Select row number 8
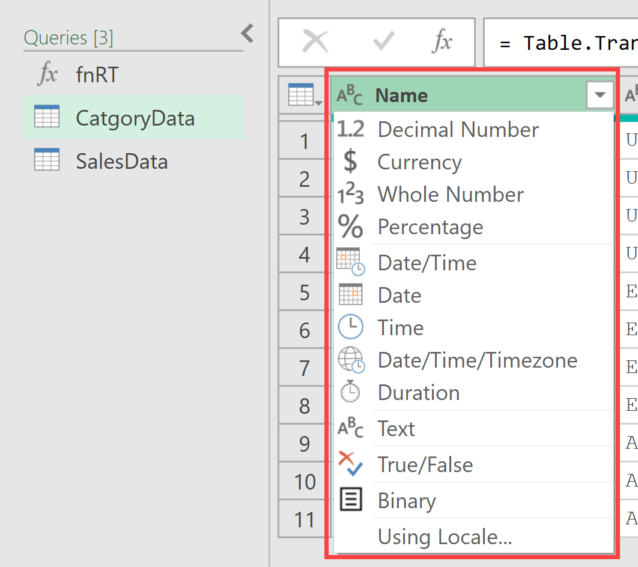This screenshot has height=567, width=638. [305, 406]
